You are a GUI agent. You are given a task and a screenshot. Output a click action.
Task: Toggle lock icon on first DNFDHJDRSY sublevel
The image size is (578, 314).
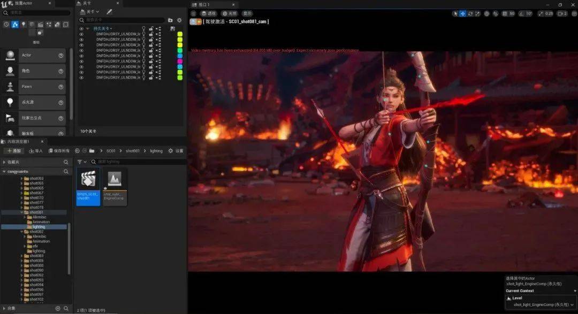151,34
